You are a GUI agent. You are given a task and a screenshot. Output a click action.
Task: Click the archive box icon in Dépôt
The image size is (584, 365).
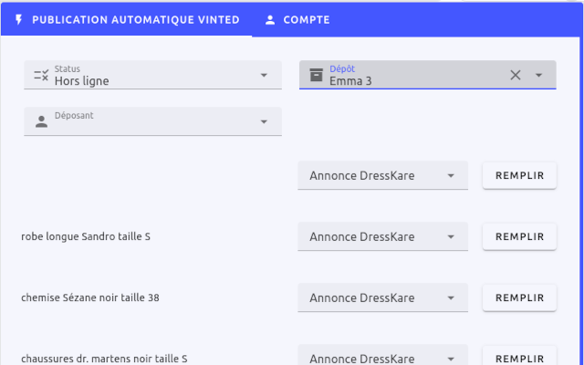[316, 75]
